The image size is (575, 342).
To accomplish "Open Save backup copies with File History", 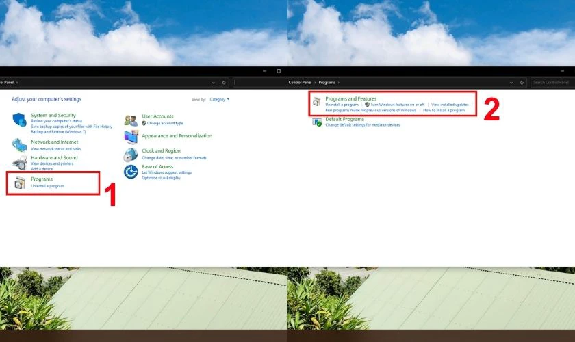I will tap(71, 127).
